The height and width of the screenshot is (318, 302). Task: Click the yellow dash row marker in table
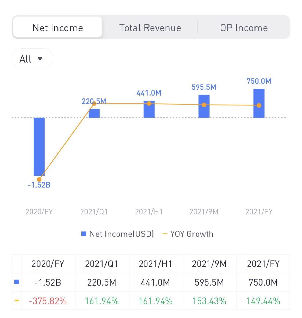(17, 301)
